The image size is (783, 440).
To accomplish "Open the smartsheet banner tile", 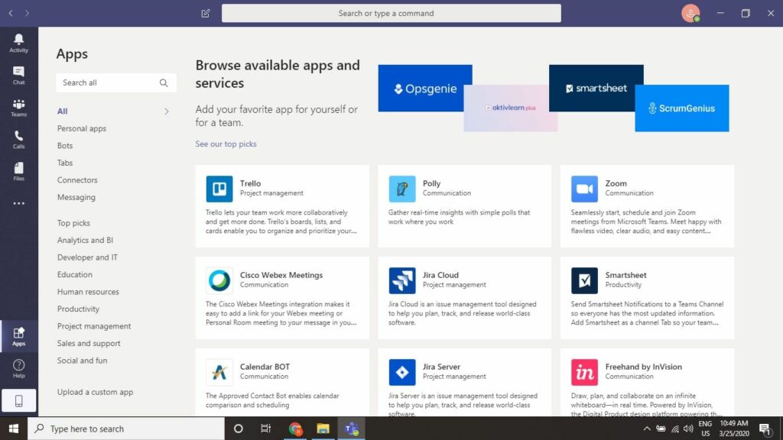I will pos(596,89).
